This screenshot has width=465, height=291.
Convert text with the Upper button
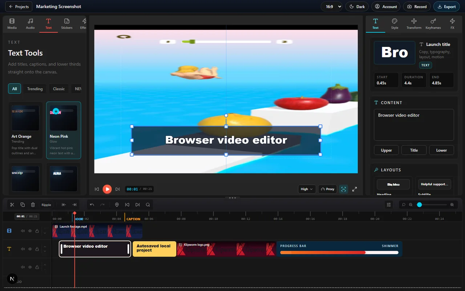386,150
